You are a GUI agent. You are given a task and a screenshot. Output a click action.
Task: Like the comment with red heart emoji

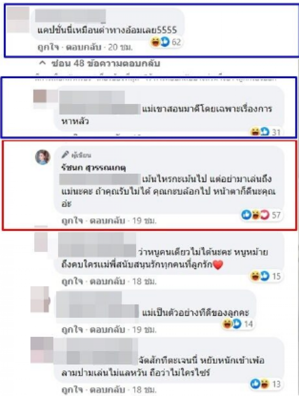click(72, 281)
